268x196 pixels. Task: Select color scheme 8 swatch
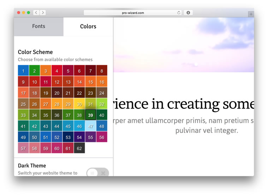point(102,71)
